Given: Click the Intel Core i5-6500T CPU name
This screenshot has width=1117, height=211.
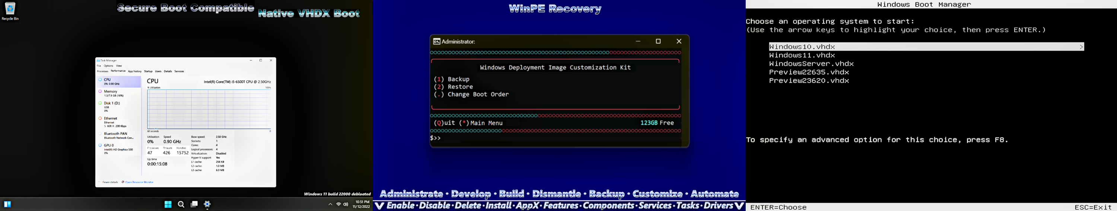Looking at the screenshot, I should [x=237, y=82].
